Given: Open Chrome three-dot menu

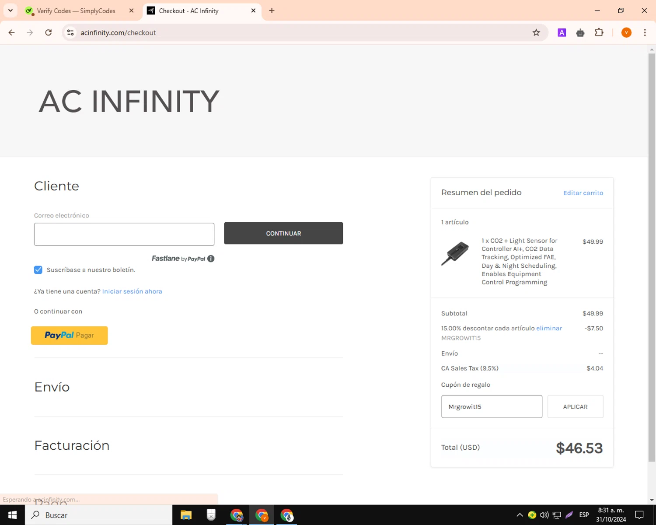Looking at the screenshot, I should click(x=645, y=32).
